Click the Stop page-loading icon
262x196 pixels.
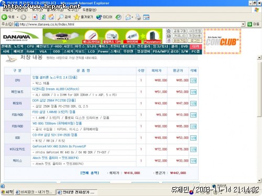(35, 17)
